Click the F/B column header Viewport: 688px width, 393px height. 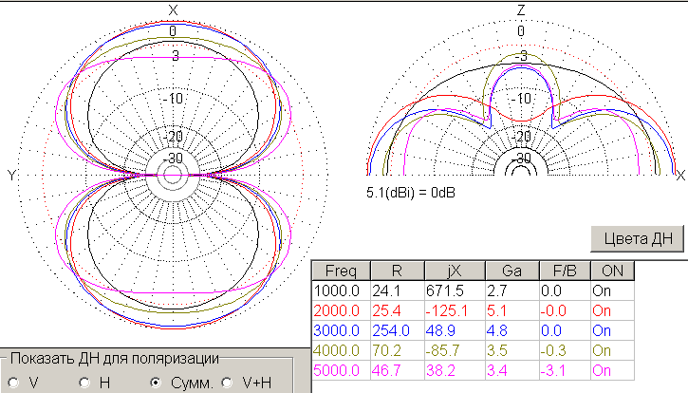pos(564,270)
